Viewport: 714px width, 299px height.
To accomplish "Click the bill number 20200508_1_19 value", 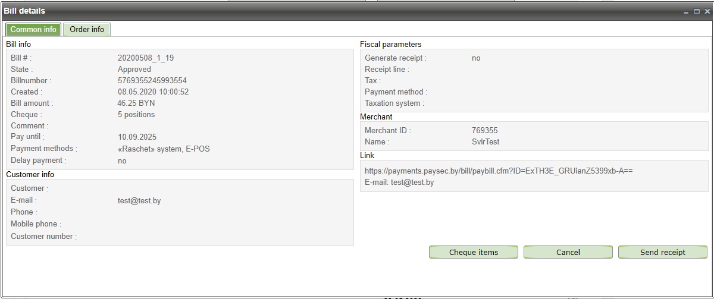I will pos(146,58).
